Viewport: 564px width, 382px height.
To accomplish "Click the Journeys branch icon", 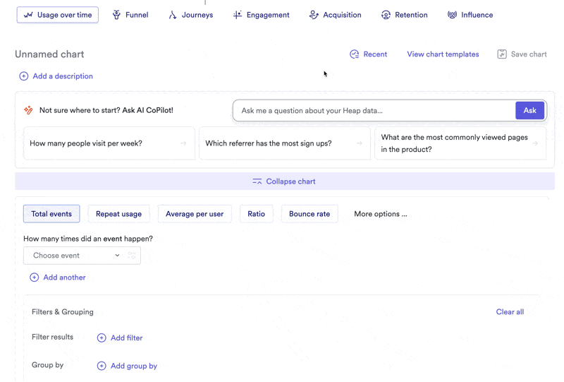I will click(x=173, y=15).
